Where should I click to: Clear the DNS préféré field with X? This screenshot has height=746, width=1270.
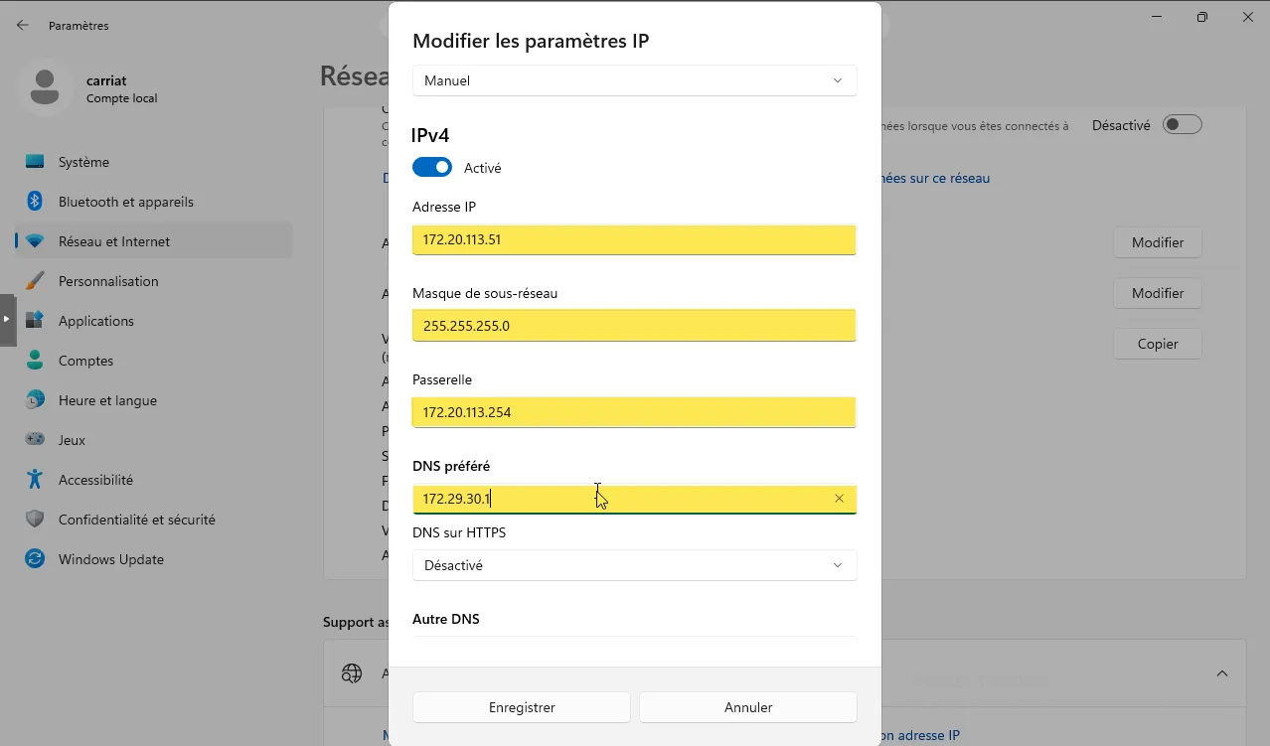click(839, 499)
